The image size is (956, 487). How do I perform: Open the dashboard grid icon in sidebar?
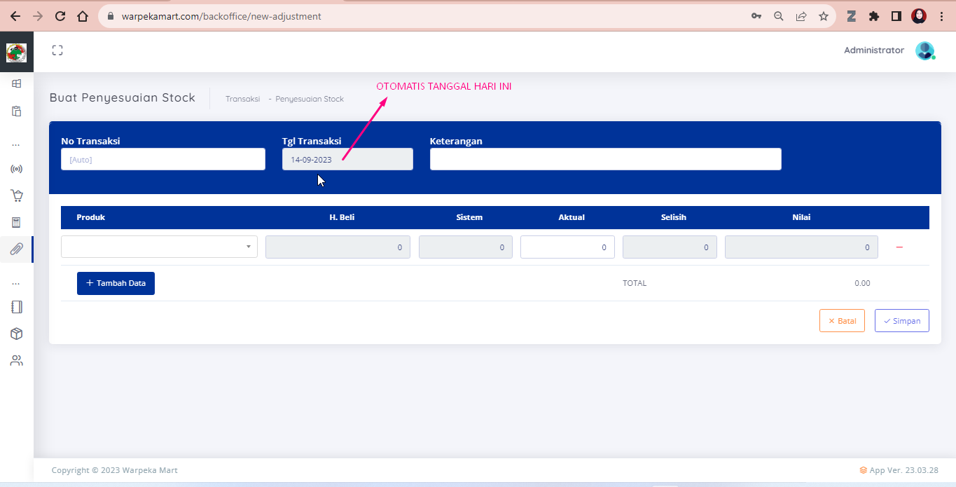pos(17,83)
